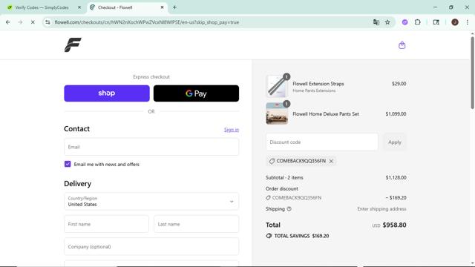Minimize the browser window

[x=435, y=7]
